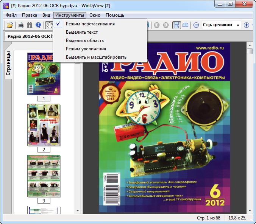The height and width of the screenshot is (224, 256).
Task: Go forward with the right arrow toolbar icon
Action: (166, 25)
